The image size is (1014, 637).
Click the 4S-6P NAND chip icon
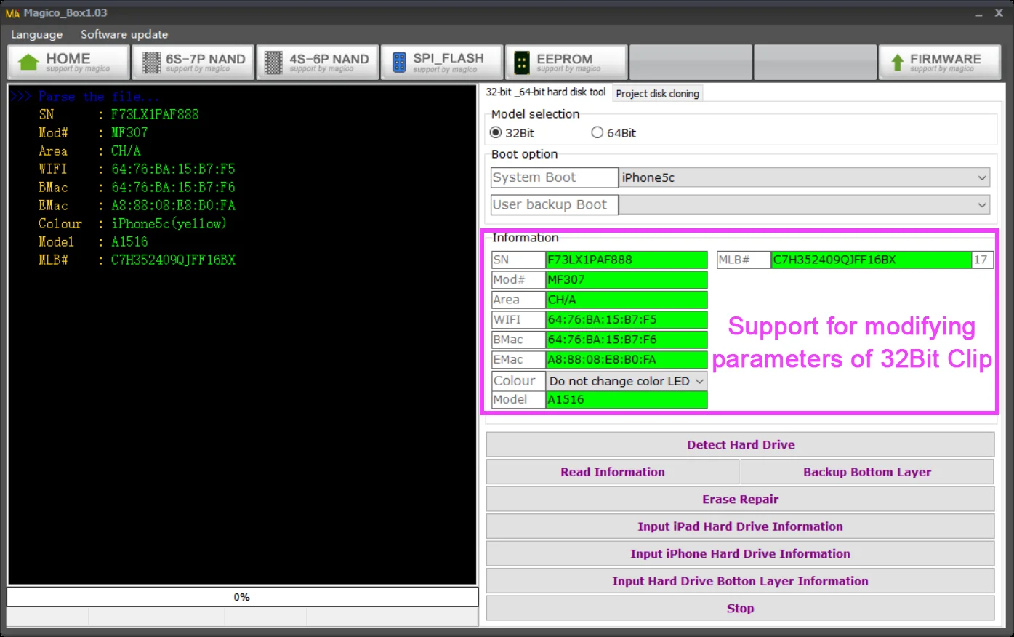[273, 63]
